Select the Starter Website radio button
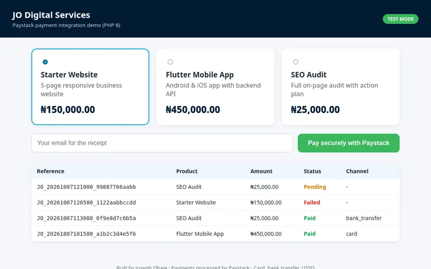431x269 pixels. (x=45, y=62)
